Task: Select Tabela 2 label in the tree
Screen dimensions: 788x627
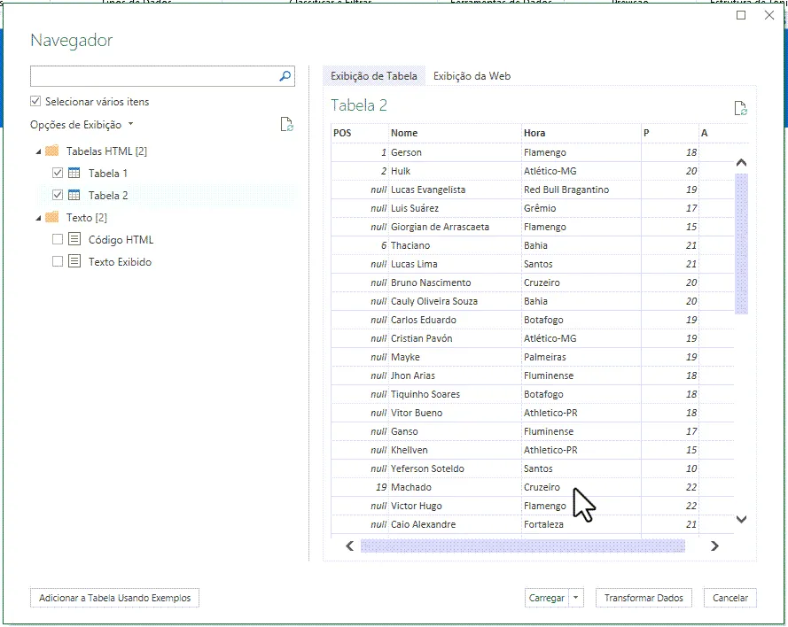Action: (108, 196)
